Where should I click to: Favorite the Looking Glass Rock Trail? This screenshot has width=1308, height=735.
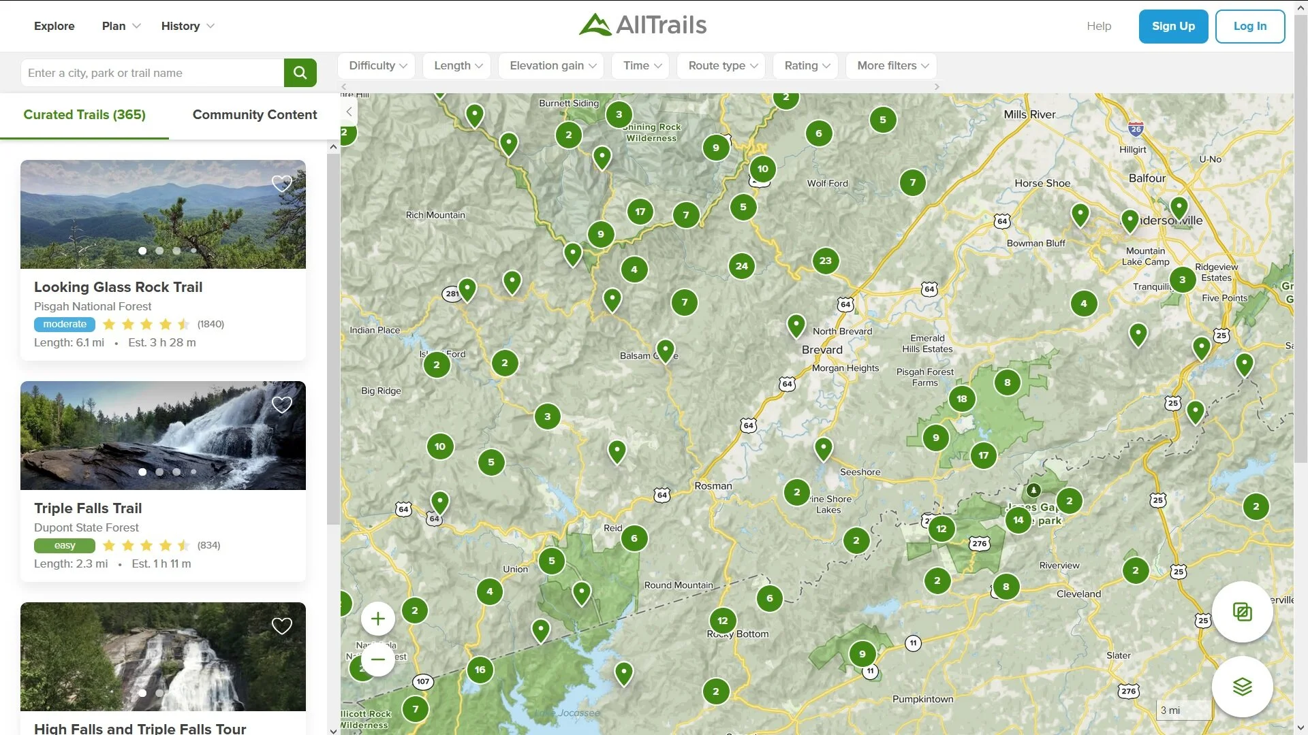coord(281,183)
